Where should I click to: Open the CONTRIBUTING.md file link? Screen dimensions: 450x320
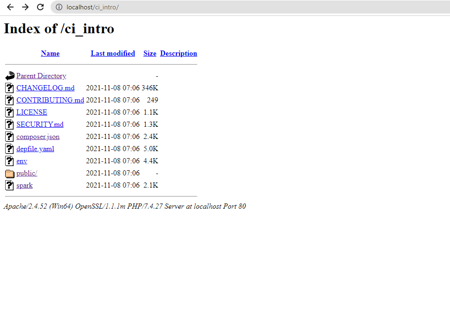50,100
